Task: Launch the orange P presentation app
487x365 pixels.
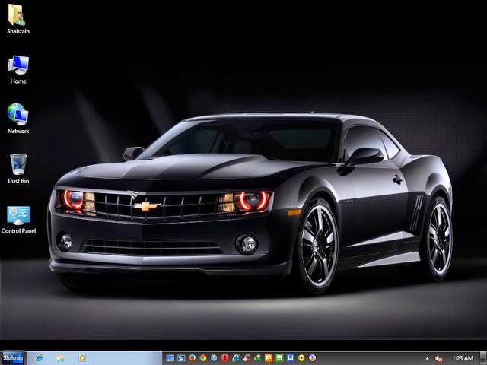Action: point(269,358)
